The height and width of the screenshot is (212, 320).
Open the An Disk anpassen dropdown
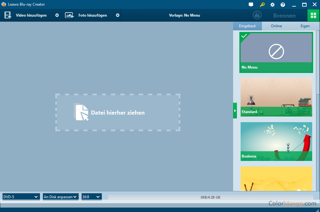point(61,197)
